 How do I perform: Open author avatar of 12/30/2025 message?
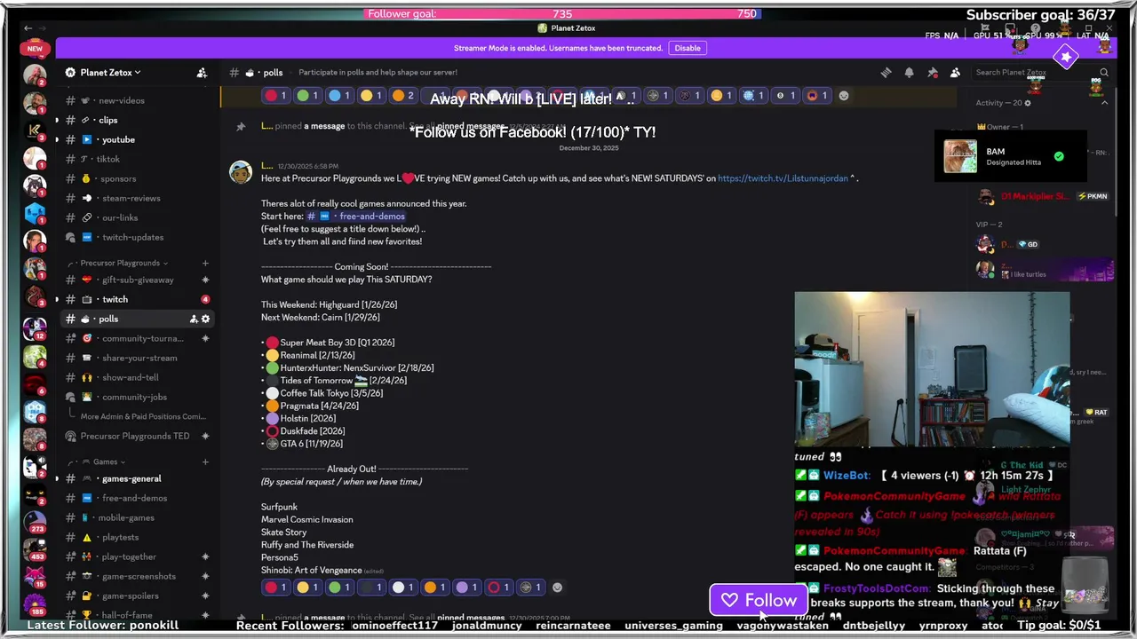point(241,172)
